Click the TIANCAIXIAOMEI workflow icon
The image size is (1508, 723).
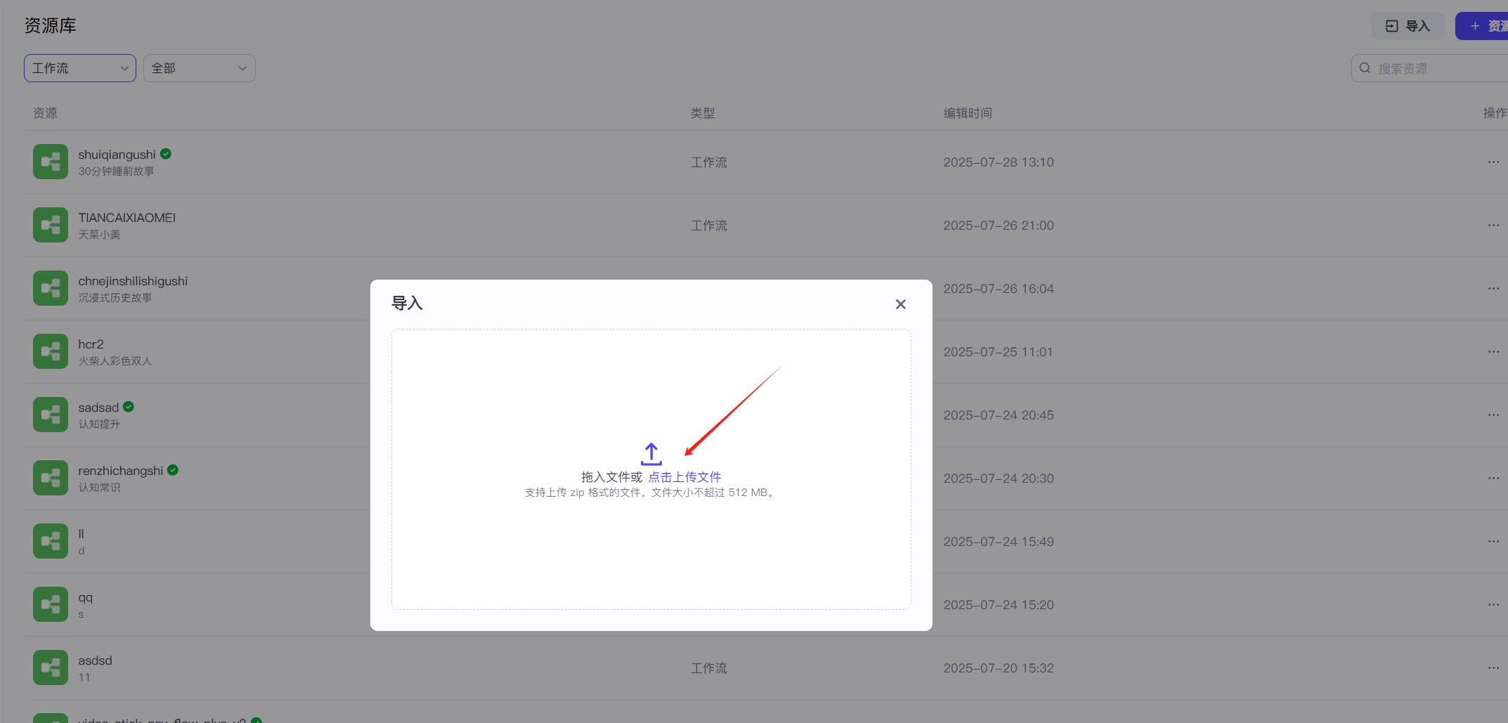pyautogui.click(x=51, y=226)
